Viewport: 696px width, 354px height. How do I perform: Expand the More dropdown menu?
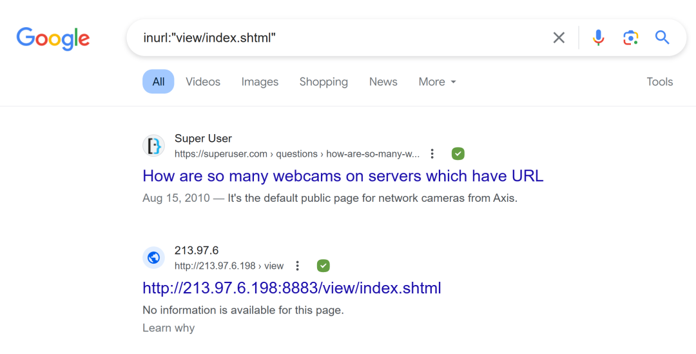[437, 82]
